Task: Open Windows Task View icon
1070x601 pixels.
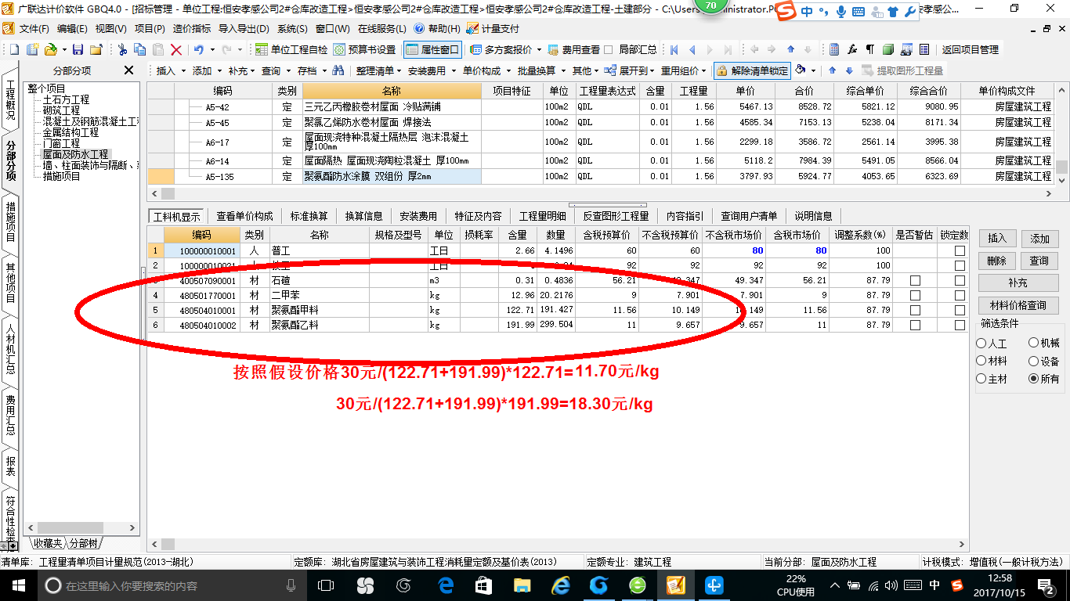Action: pos(326,585)
